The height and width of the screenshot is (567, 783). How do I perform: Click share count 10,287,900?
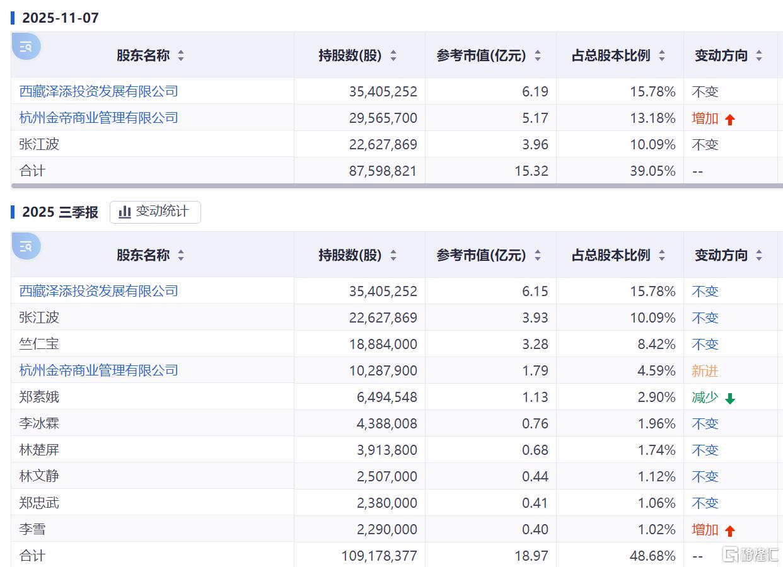383,370
